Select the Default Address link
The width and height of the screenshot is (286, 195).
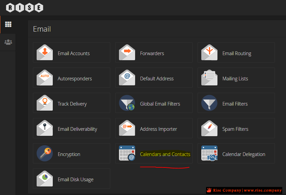tap(157, 78)
